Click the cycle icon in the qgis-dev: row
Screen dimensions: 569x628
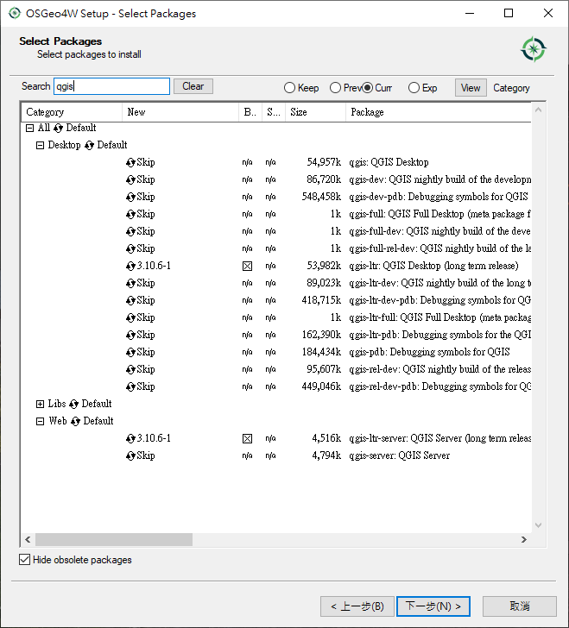click(130, 179)
